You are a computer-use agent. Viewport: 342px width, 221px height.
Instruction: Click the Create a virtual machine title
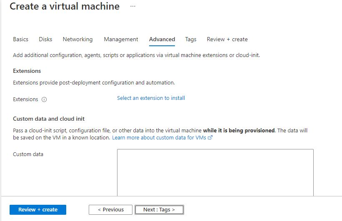coord(65,7)
